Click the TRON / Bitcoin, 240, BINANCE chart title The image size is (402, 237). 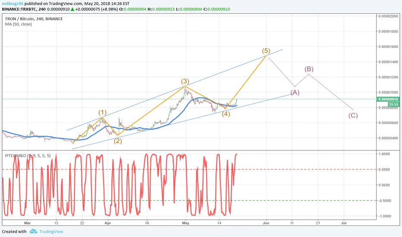click(34, 19)
